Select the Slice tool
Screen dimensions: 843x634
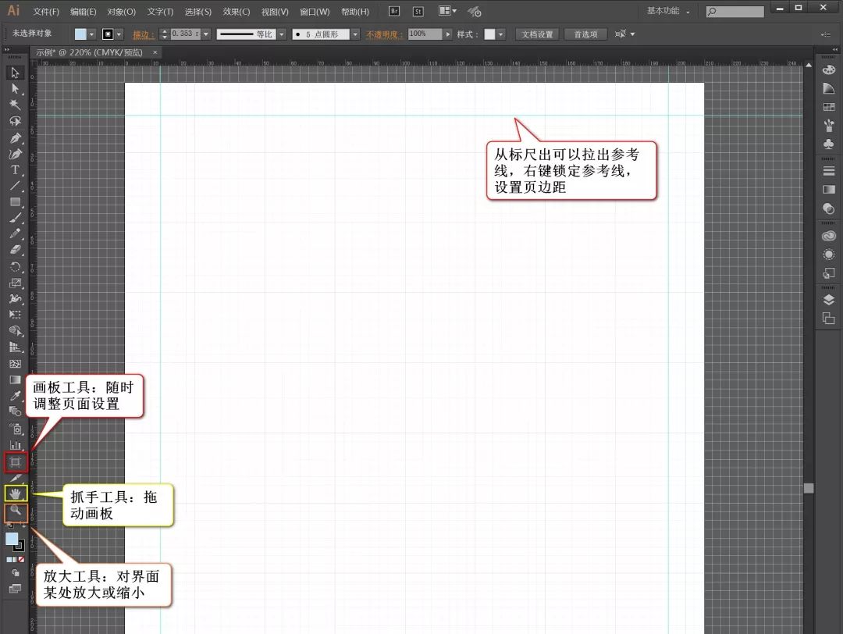[x=15, y=478]
